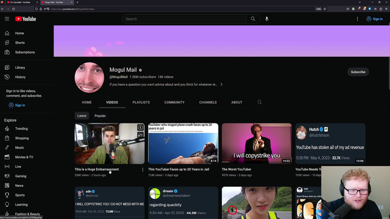
Task: Open the adin copystrike tweet thumbnail
Action: (110, 203)
